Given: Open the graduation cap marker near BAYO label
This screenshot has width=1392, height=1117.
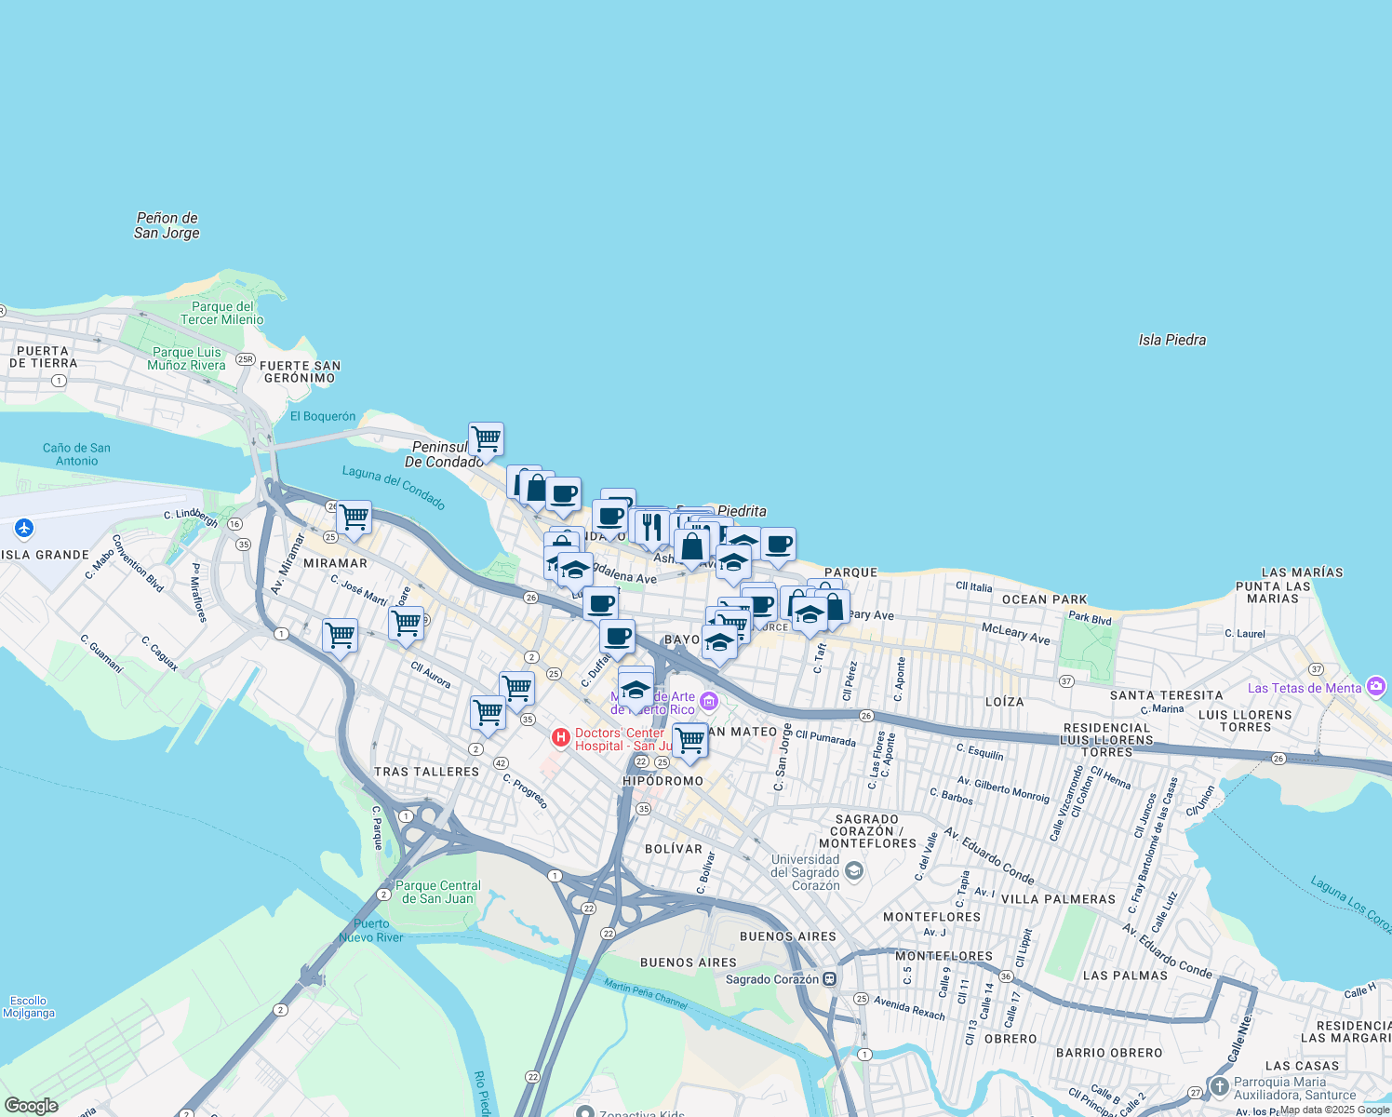Looking at the screenshot, I should tap(720, 642).
